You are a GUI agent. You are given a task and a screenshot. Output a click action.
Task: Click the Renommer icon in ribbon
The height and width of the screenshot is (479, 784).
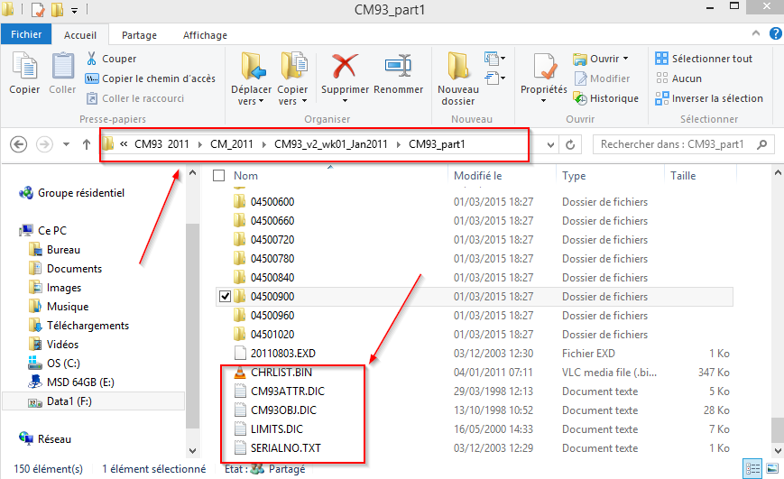(398, 69)
